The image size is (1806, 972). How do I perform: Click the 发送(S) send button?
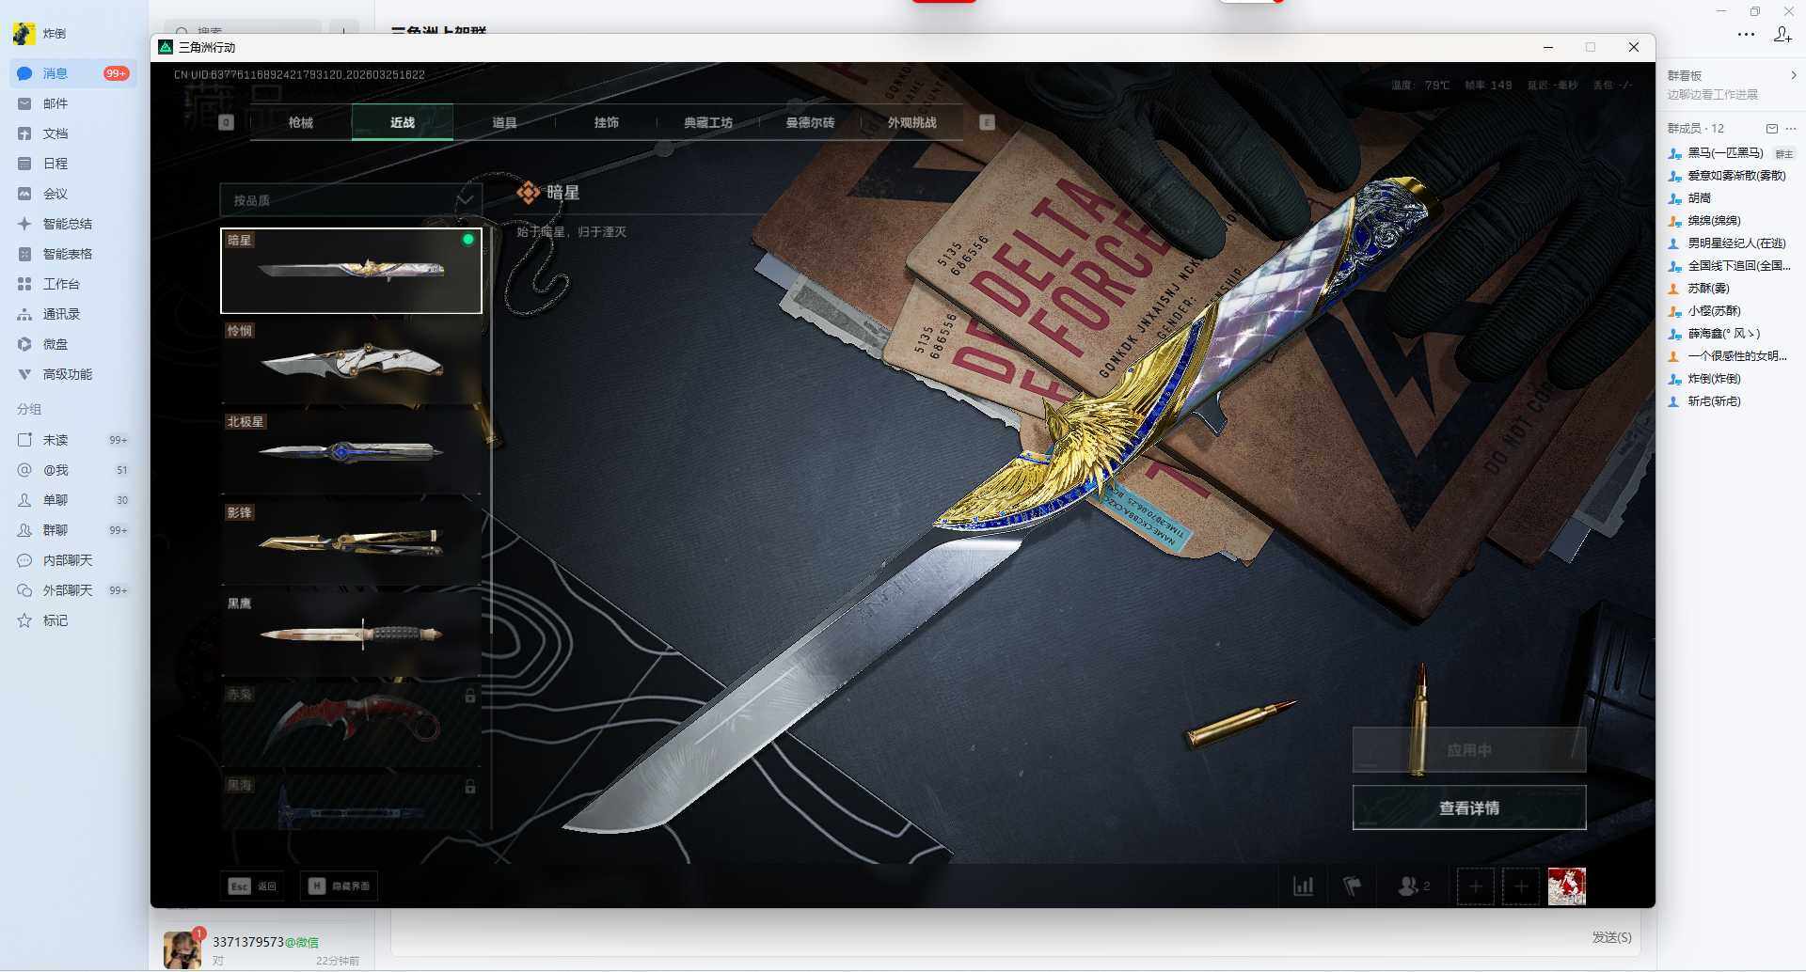(x=1611, y=937)
